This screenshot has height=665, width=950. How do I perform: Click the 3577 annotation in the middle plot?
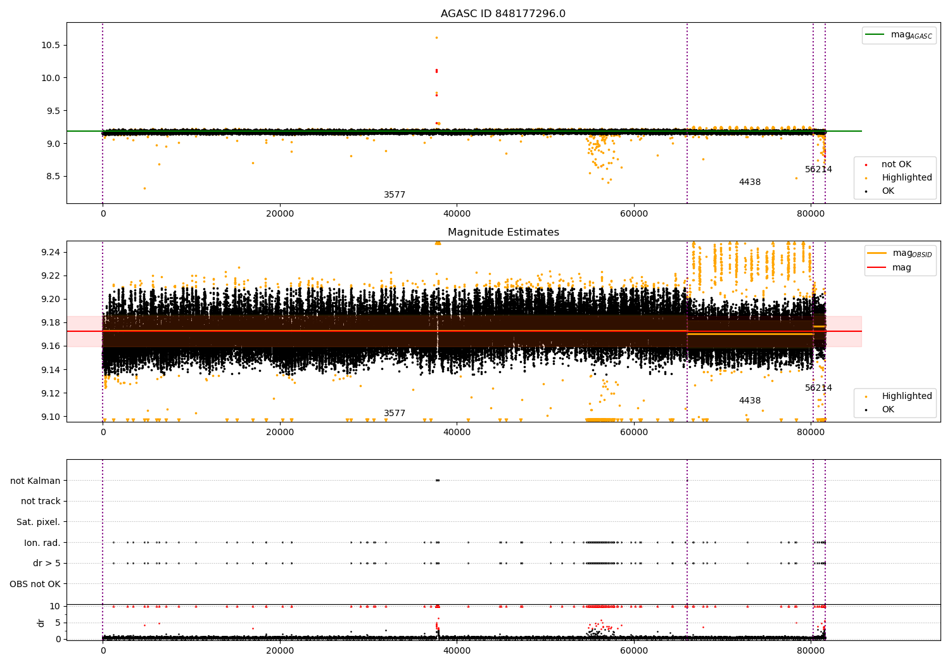395,414
